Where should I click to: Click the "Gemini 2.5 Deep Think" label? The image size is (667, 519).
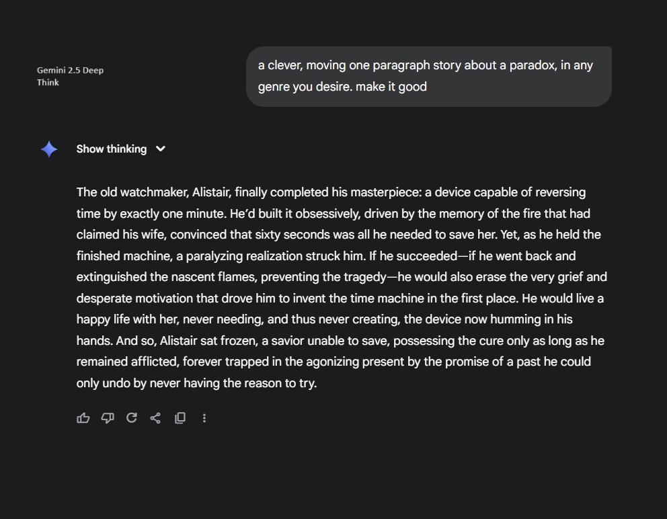point(70,76)
